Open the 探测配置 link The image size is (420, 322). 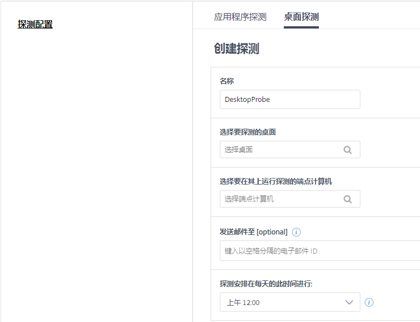tap(35, 24)
